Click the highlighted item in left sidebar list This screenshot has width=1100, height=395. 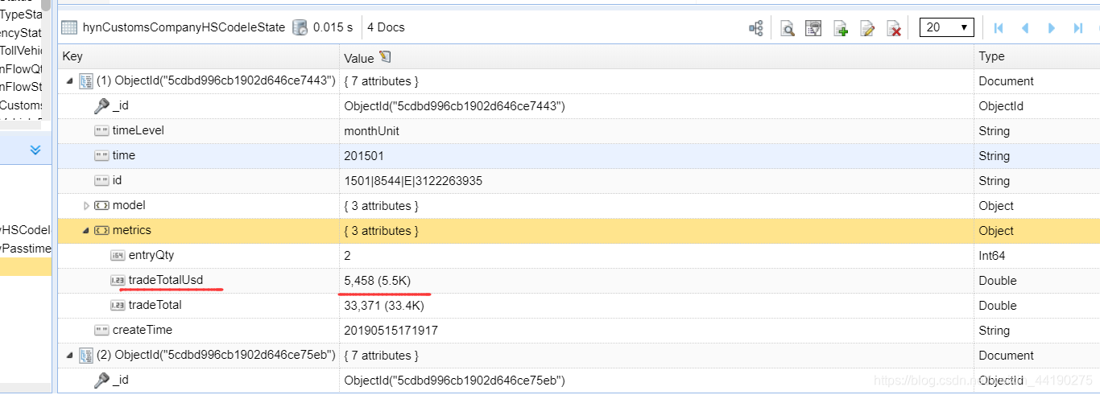click(x=26, y=267)
